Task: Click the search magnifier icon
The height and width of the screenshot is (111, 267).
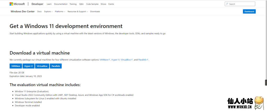Action: 227,4
